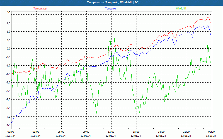Click the 13.01.24 date label
223x139 pixels.
211,136
